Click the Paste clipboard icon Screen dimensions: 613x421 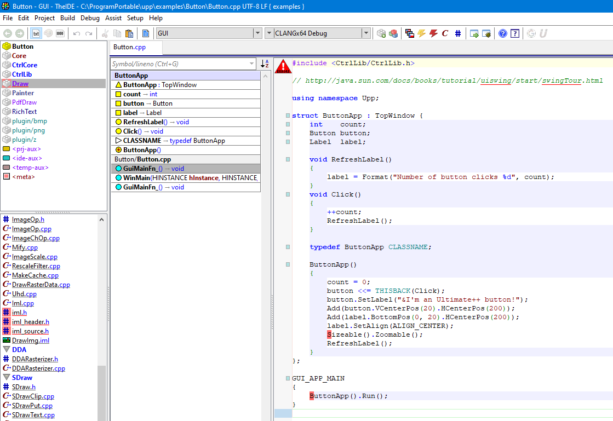click(129, 33)
